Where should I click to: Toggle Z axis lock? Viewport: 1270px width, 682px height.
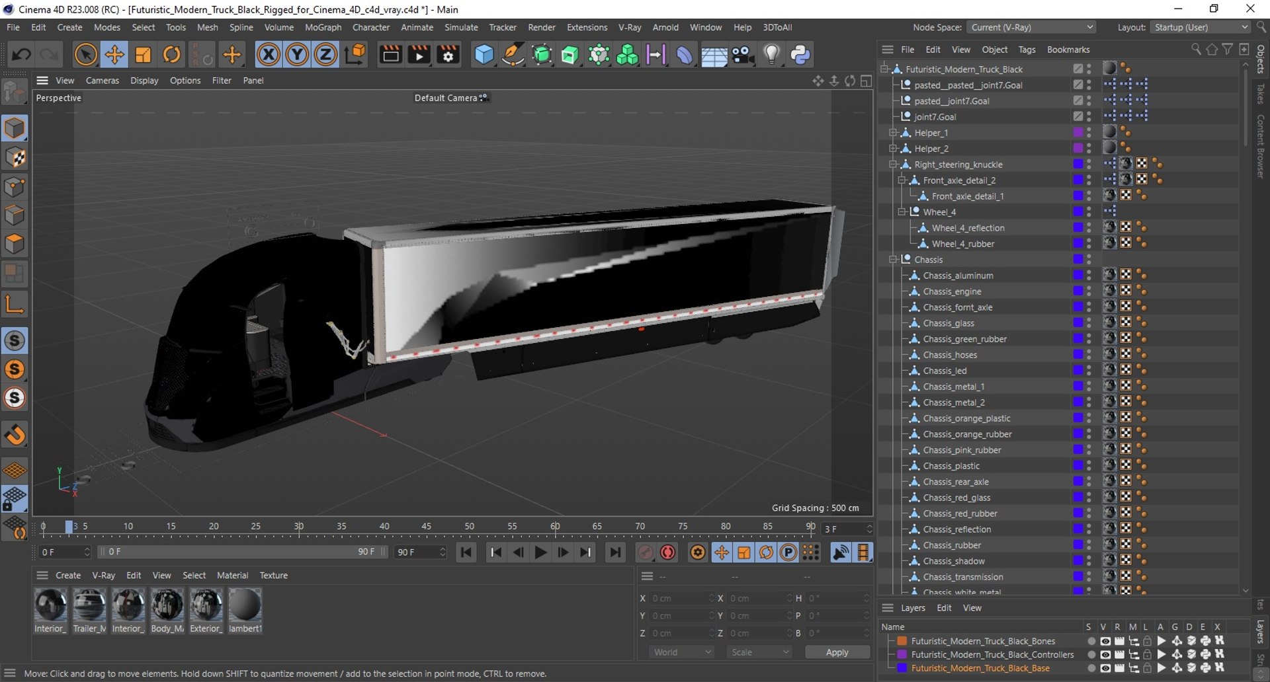click(x=325, y=55)
